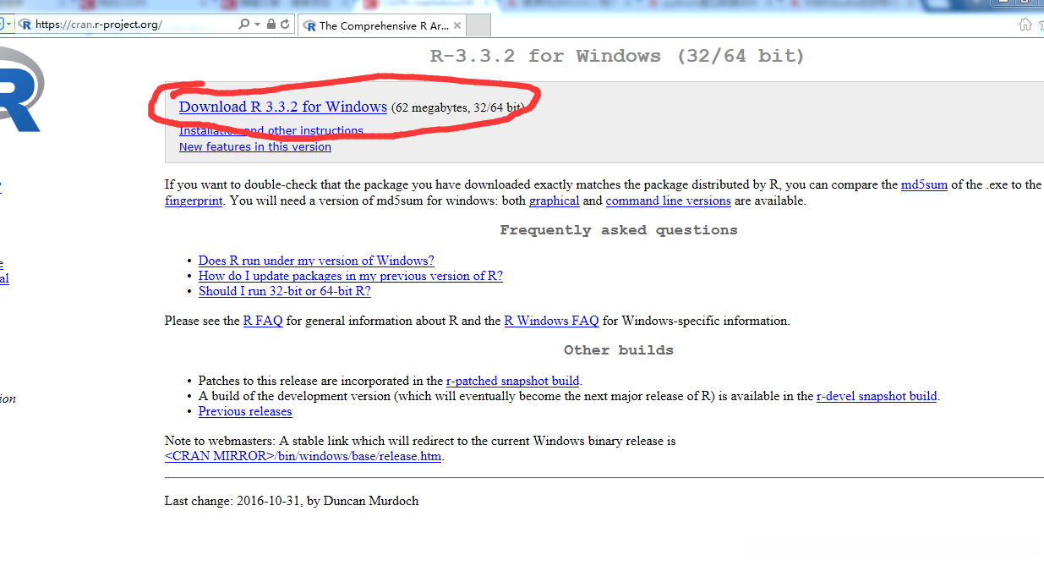Open the R Windows FAQ link
The width and height of the screenshot is (1044, 566).
click(552, 321)
